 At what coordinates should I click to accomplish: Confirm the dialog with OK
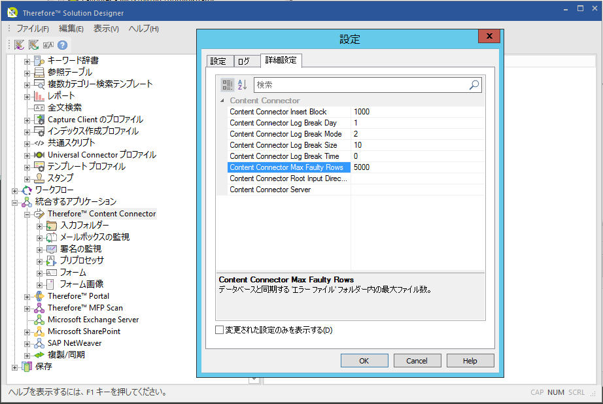[x=364, y=361]
